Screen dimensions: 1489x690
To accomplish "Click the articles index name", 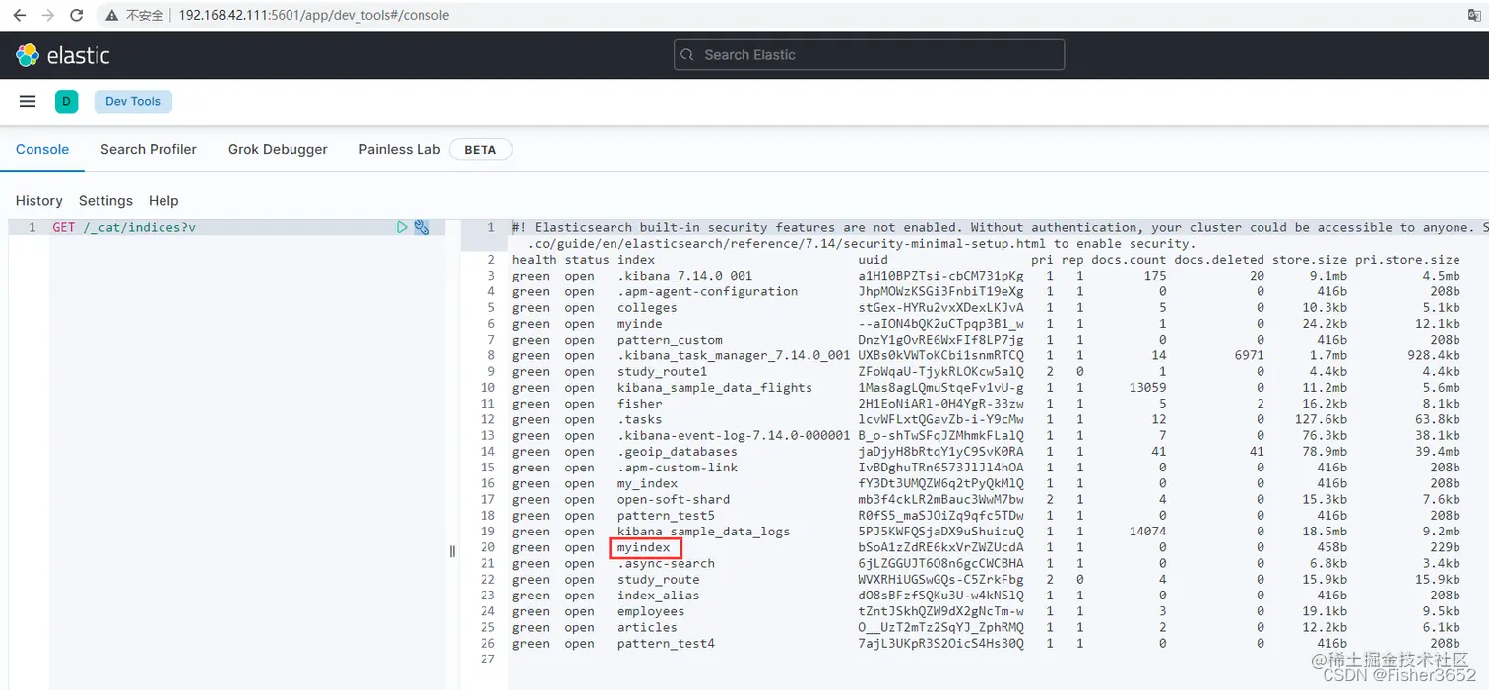I will click(x=647, y=627).
